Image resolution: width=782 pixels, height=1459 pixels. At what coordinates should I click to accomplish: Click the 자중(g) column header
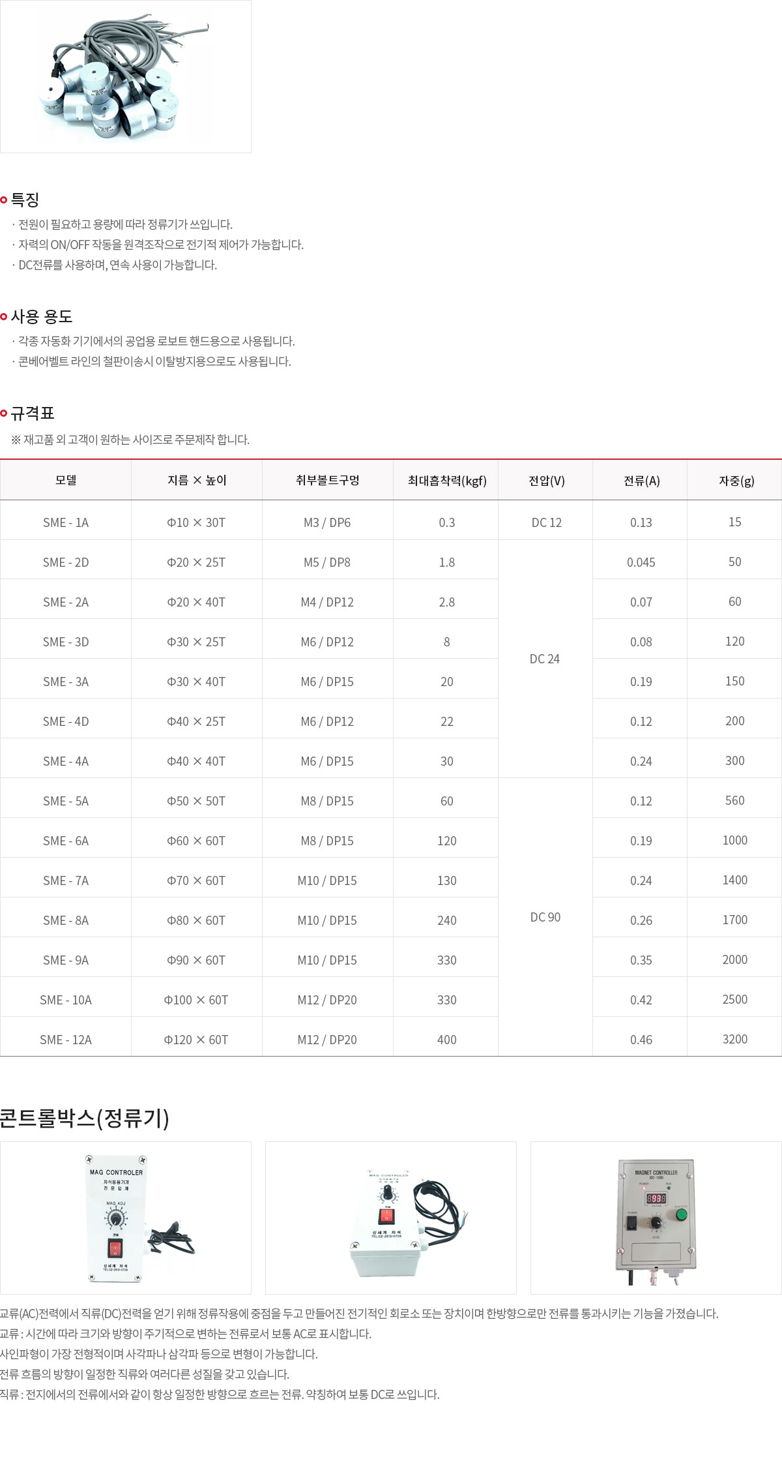coord(736,481)
